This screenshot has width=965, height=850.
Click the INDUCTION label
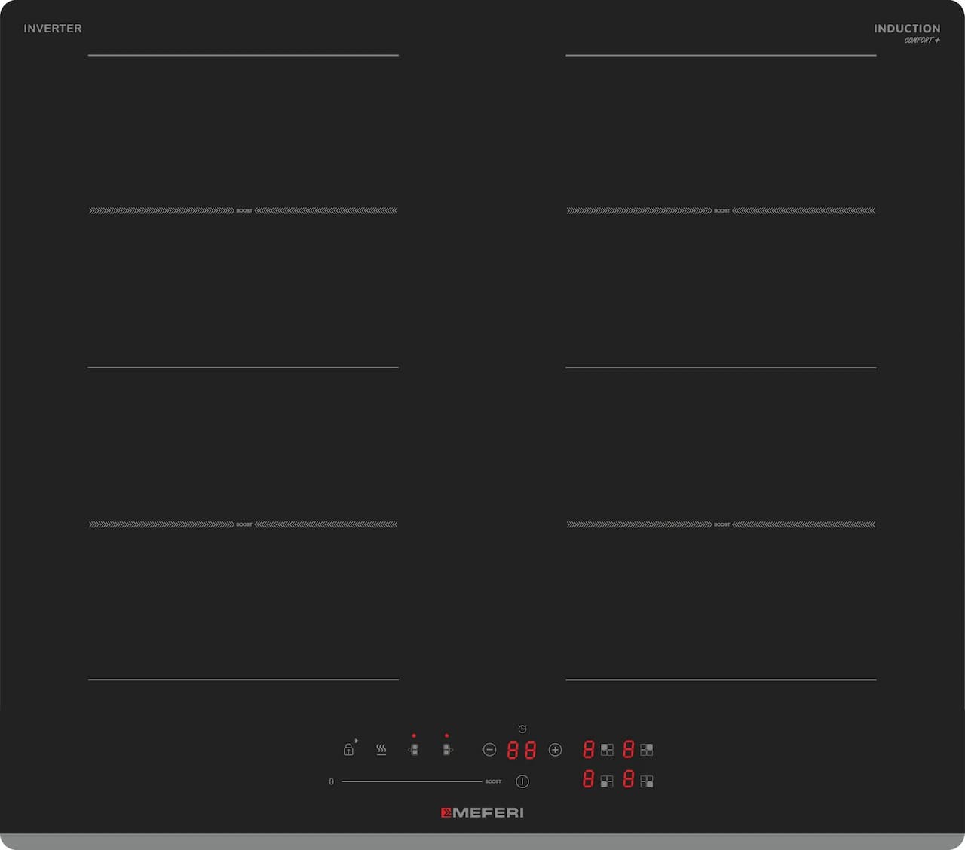pos(907,29)
